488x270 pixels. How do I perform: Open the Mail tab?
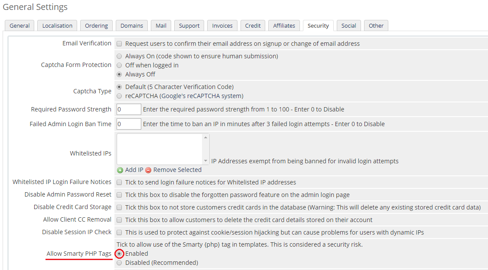click(161, 26)
